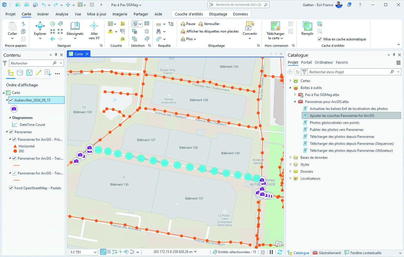Open the notifications bell icon

point(349,5)
